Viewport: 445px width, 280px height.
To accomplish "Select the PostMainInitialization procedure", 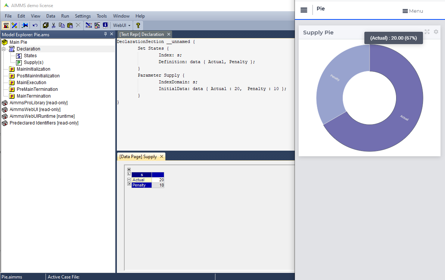I will click(38, 76).
